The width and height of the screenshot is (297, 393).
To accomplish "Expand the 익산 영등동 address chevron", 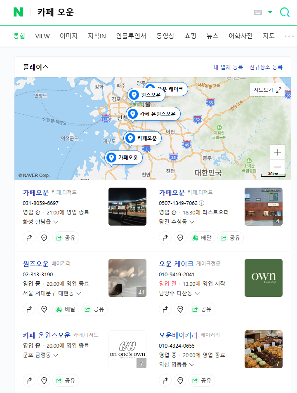I will click(192, 365).
